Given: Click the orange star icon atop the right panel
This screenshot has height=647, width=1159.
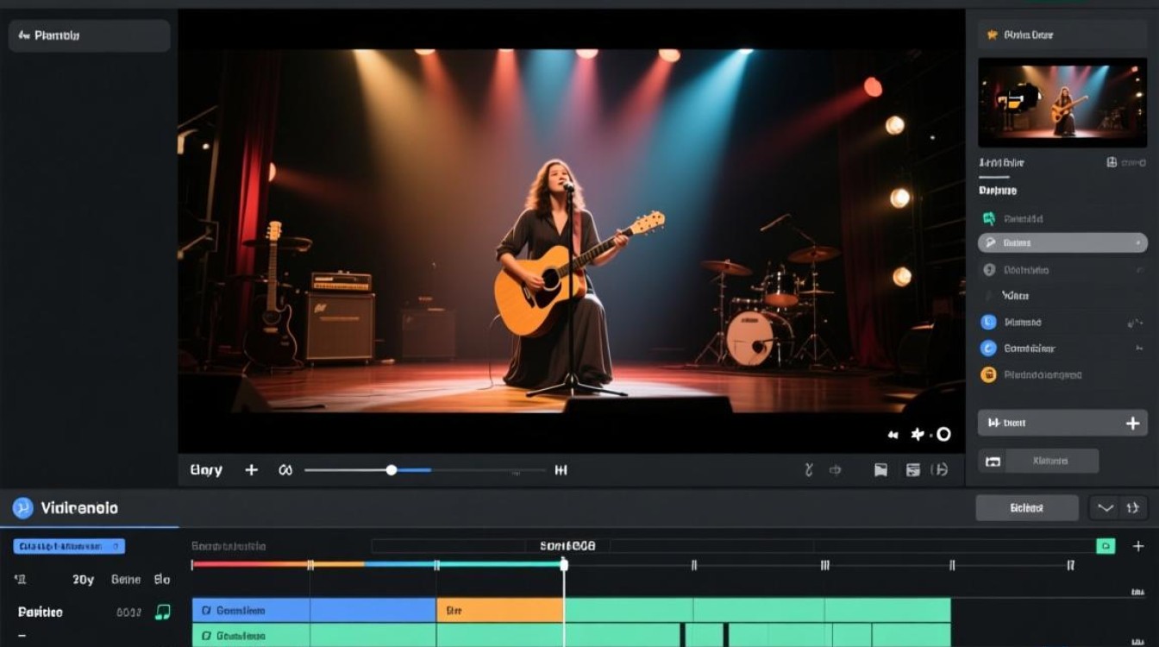Looking at the screenshot, I should [x=992, y=35].
